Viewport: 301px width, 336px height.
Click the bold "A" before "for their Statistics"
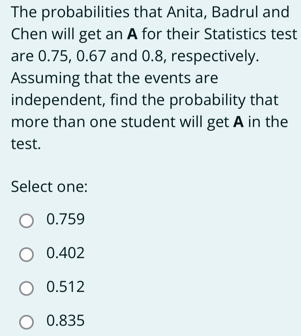(x=133, y=35)
